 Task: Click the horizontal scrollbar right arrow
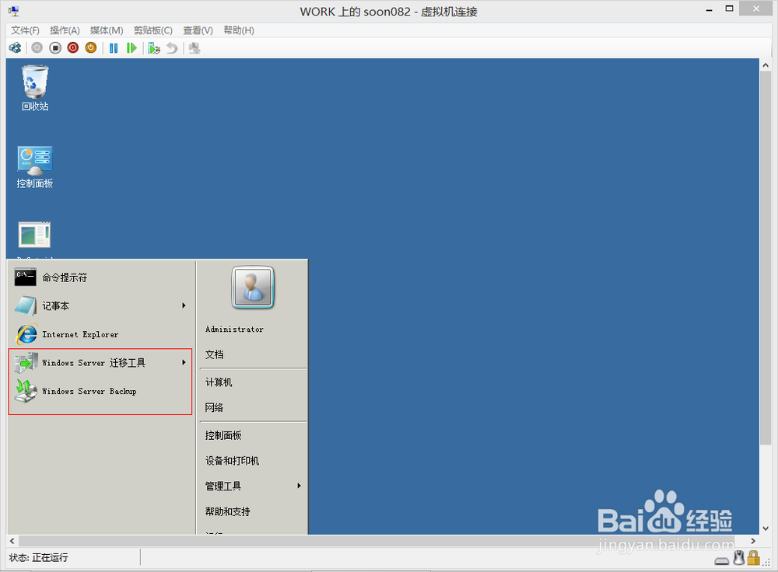pos(753,541)
